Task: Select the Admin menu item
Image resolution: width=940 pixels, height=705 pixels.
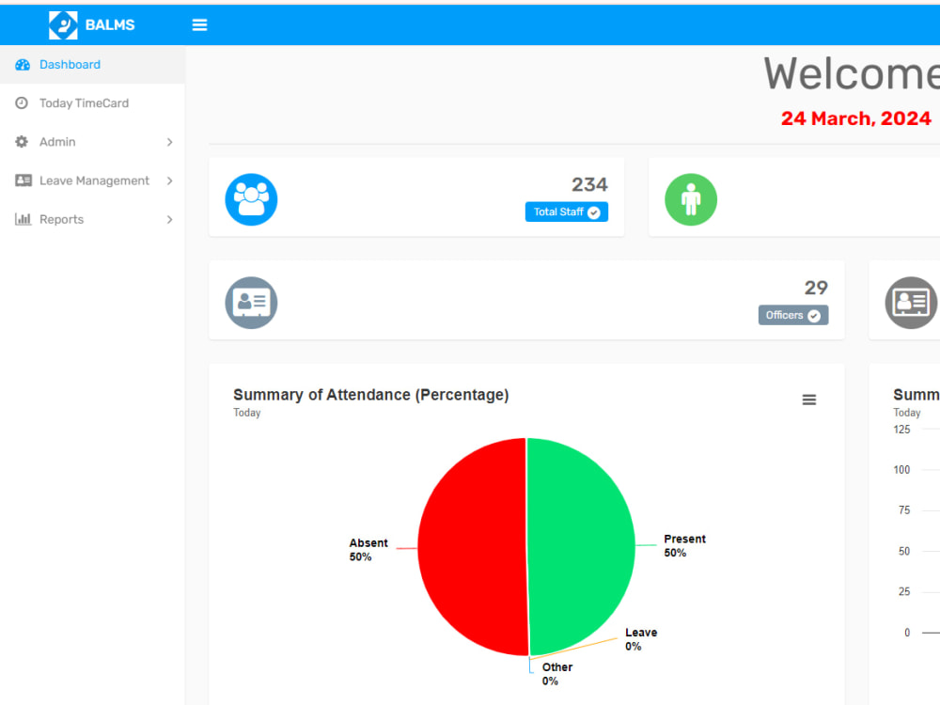Action: click(x=92, y=142)
